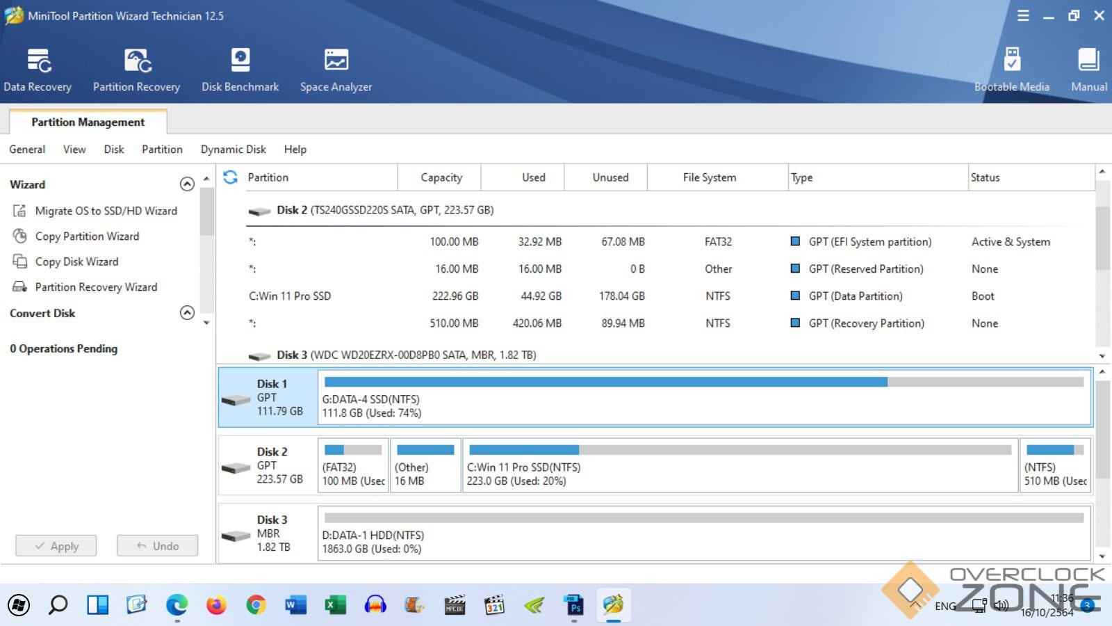Launch the Copy Disk Wizard
The image size is (1112, 626).
[x=76, y=262]
